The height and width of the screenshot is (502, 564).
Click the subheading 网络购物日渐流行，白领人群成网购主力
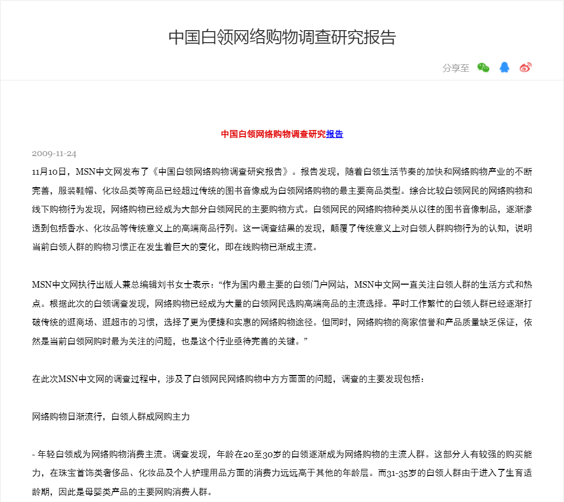point(111,417)
